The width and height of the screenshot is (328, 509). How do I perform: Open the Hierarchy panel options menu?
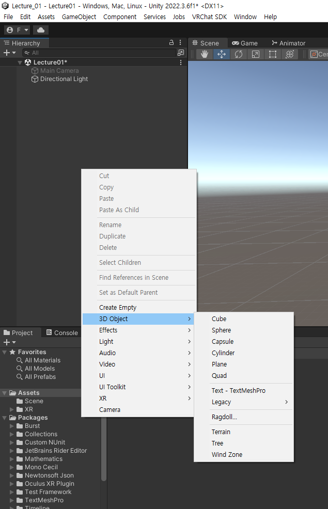coord(181,42)
